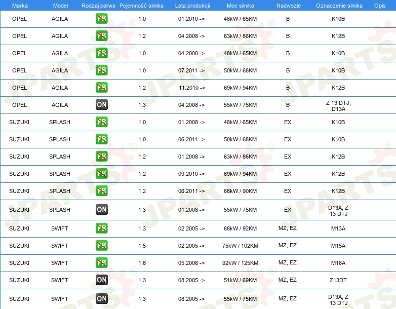Click engine code 'M16A'

coord(338,263)
